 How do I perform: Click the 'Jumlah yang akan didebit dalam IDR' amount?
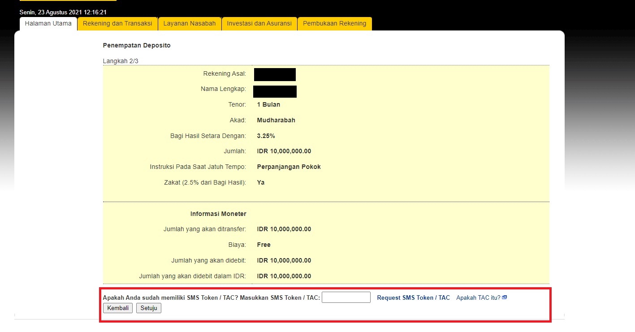[284, 276]
